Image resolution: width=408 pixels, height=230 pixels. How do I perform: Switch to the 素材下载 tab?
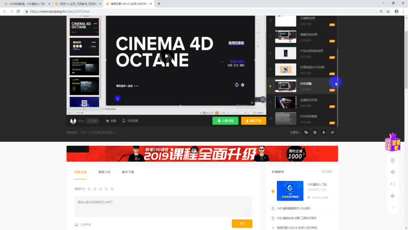pyautogui.click(x=128, y=172)
